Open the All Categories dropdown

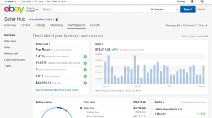(x=164, y=9)
